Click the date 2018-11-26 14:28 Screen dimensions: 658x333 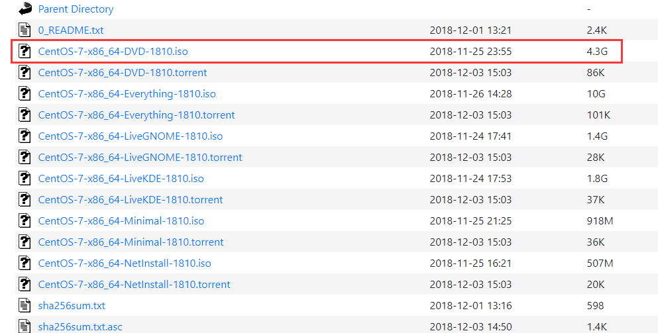[470, 94]
